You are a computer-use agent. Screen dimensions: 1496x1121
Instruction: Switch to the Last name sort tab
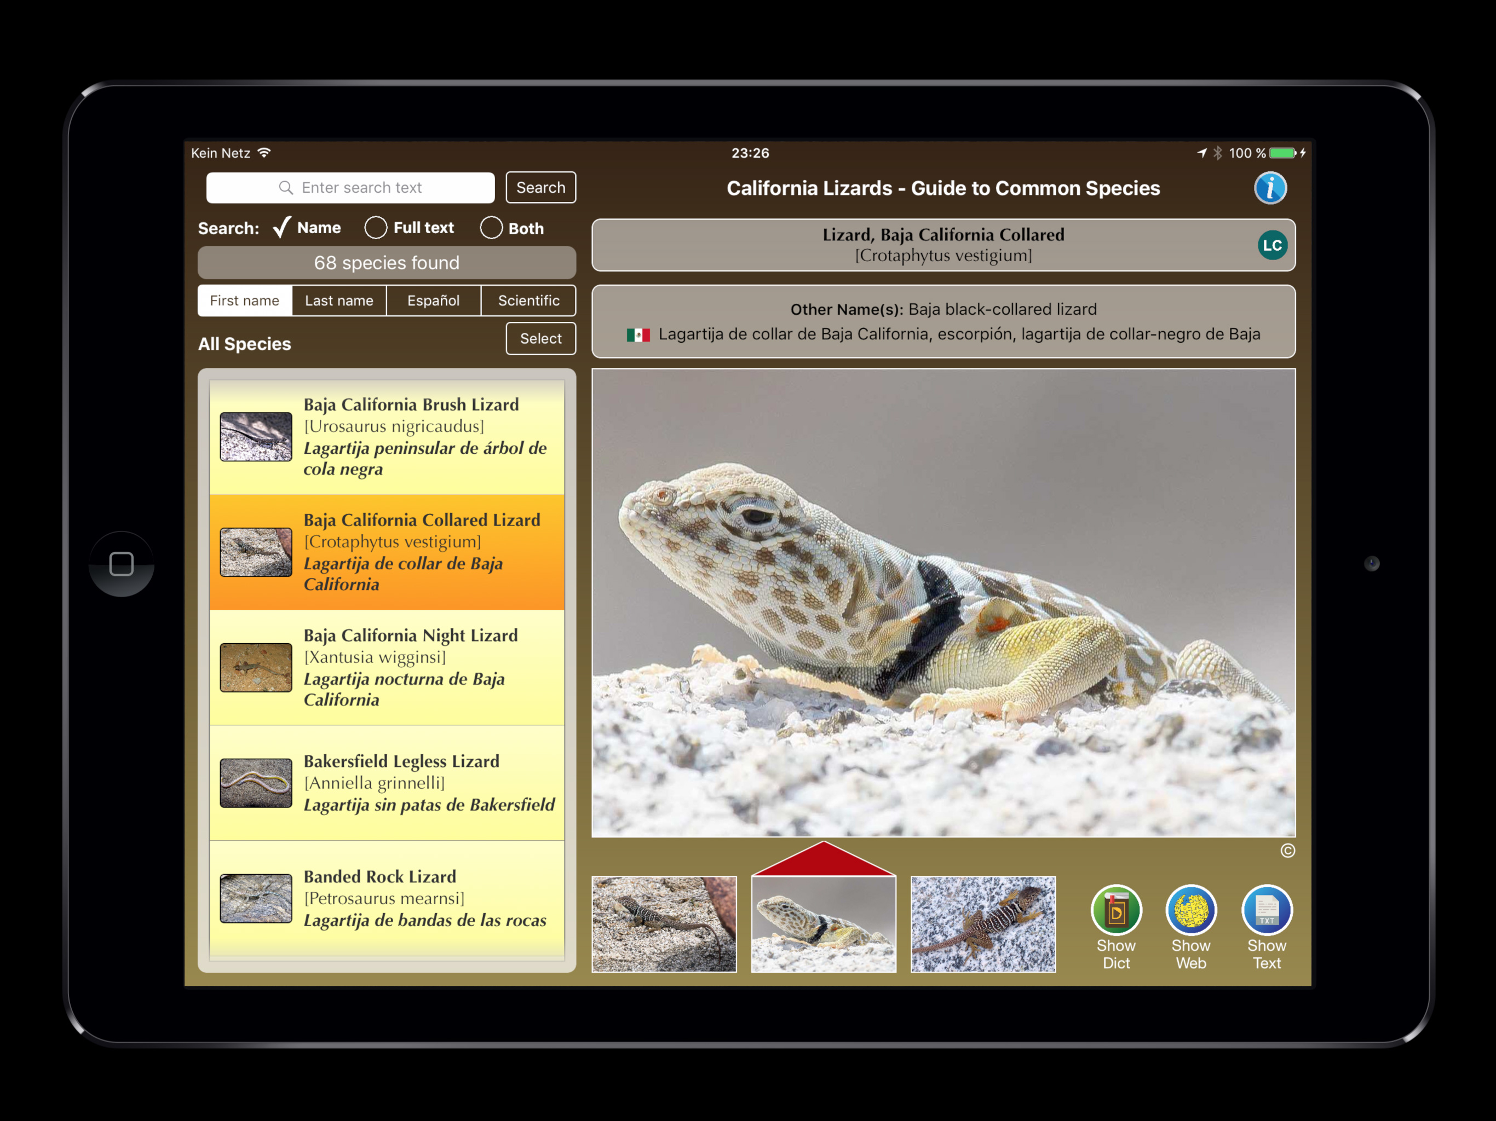pos(339,300)
